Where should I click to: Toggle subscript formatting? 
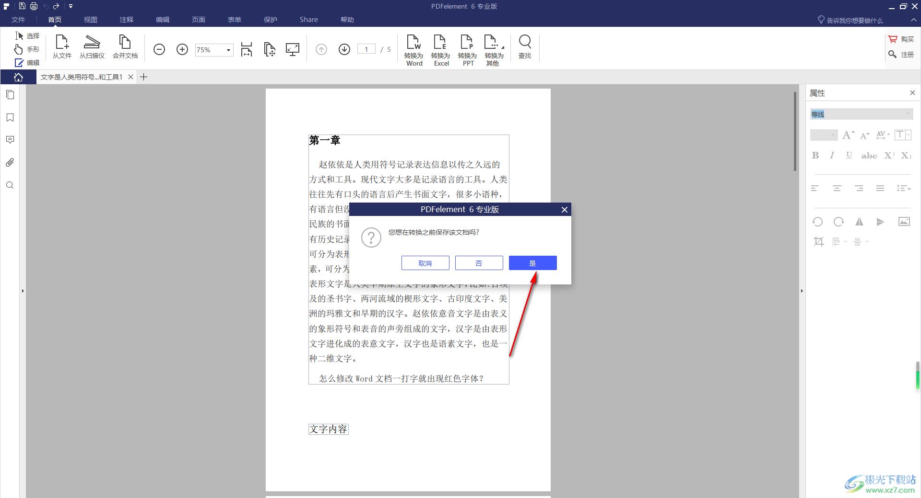906,155
